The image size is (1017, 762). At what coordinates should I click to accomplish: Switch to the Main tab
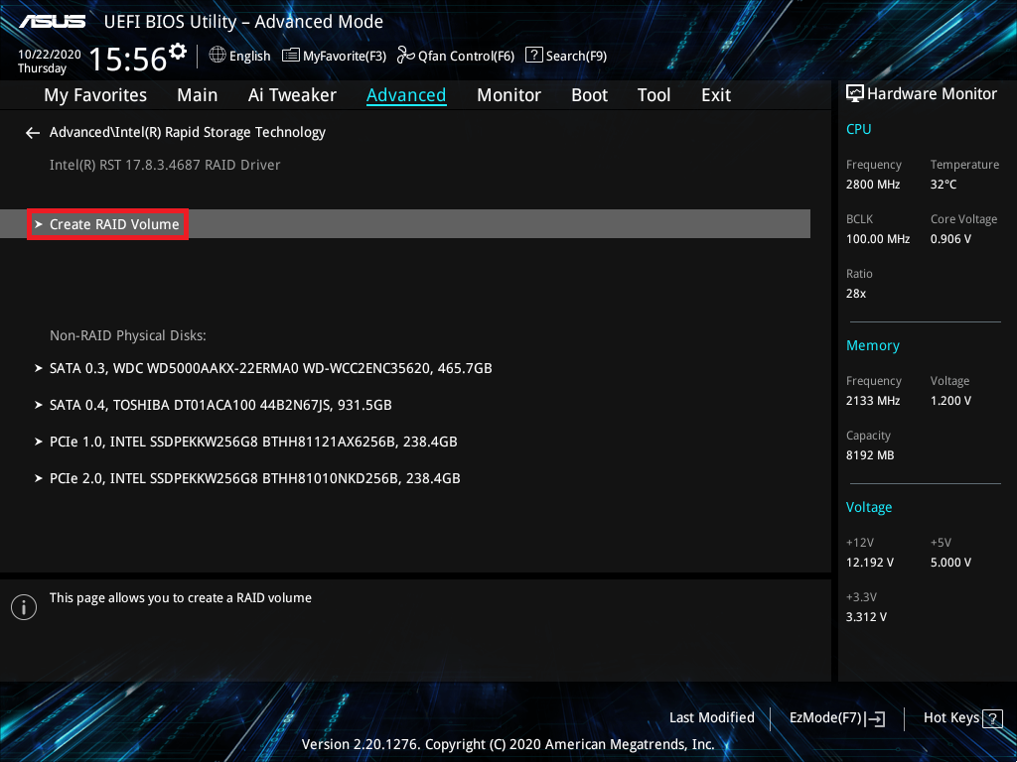coord(197,95)
